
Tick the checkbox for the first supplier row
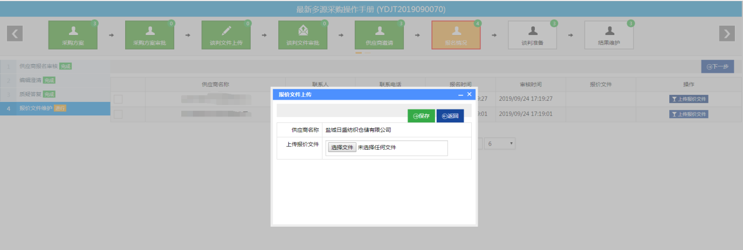tap(118, 99)
